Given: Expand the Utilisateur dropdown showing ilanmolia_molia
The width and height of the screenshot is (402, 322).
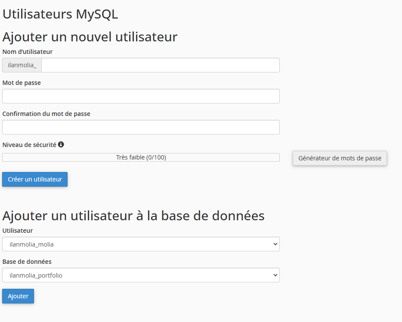Looking at the screenshot, I should 141,244.
